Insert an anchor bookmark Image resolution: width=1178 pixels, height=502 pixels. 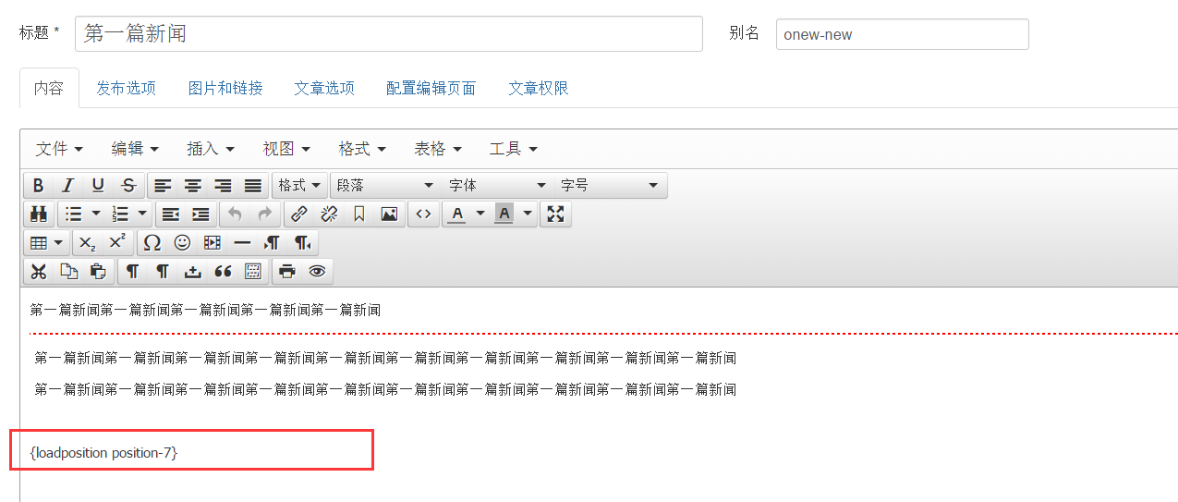[x=359, y=214]
